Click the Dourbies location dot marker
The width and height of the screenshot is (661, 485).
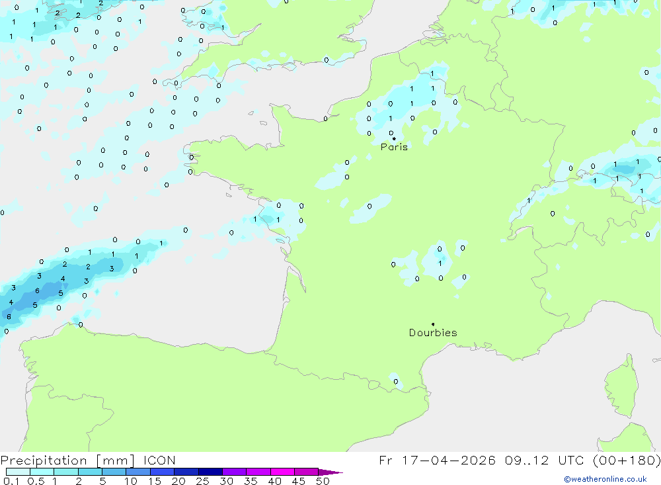coord(433,324)
